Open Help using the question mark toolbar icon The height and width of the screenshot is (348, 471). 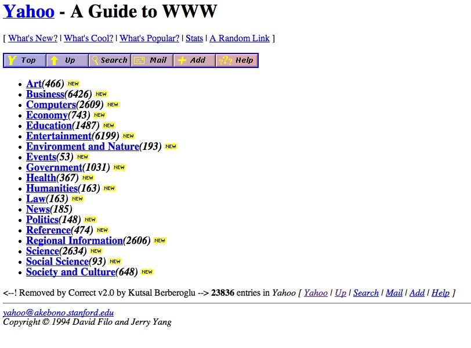point(237,60)
